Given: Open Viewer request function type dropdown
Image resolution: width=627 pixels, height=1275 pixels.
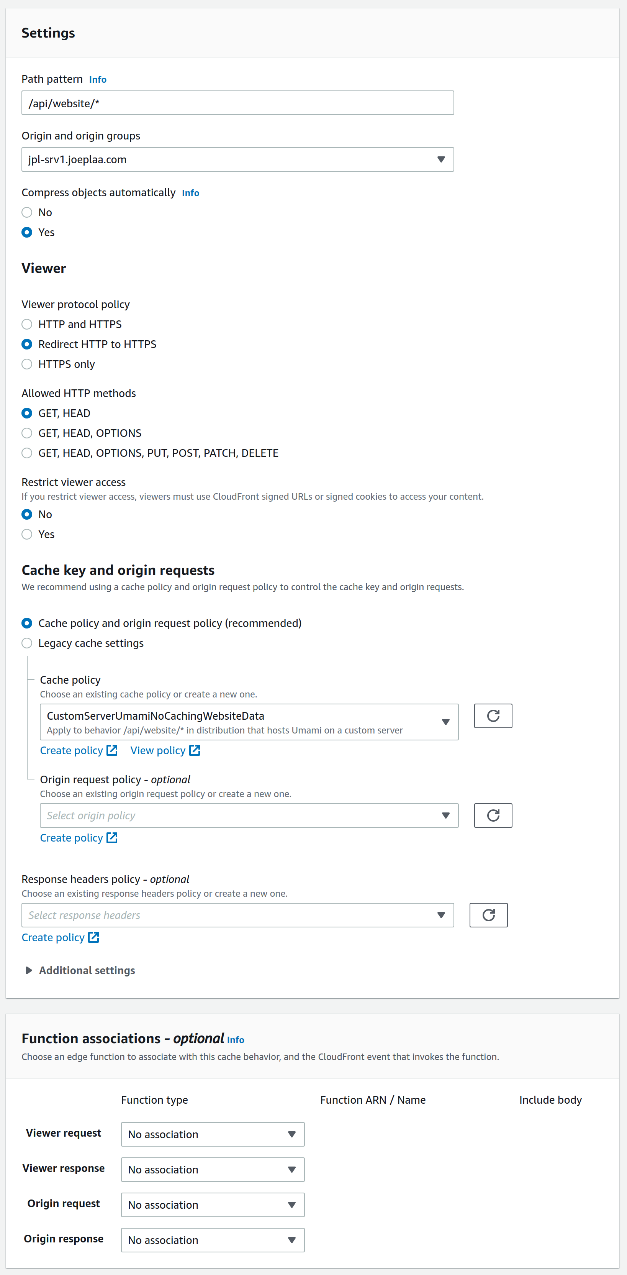Looking at the screenshot, I should pyautogui.click(x=212, y=1134).
